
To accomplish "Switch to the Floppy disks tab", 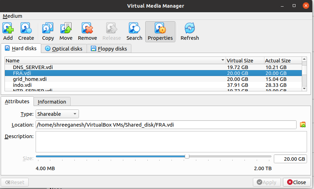I will (x=109, y=48).
